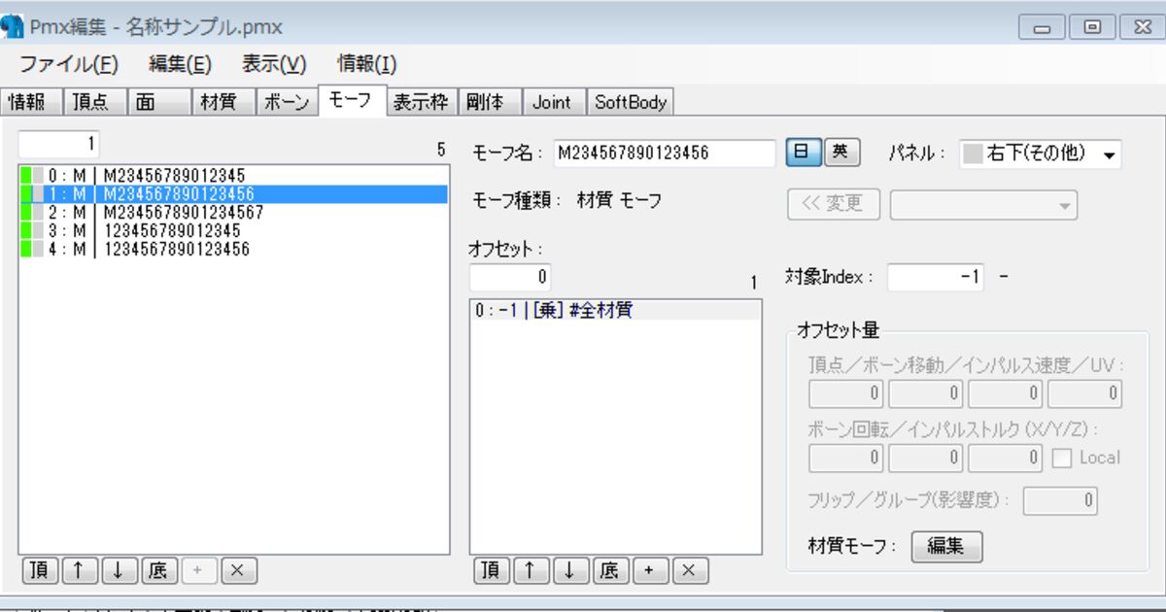Click the green color swatch of morph 0
1166x612 pixels.
coord(26,176)
